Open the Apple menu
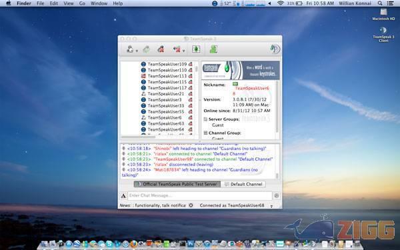 9,3
